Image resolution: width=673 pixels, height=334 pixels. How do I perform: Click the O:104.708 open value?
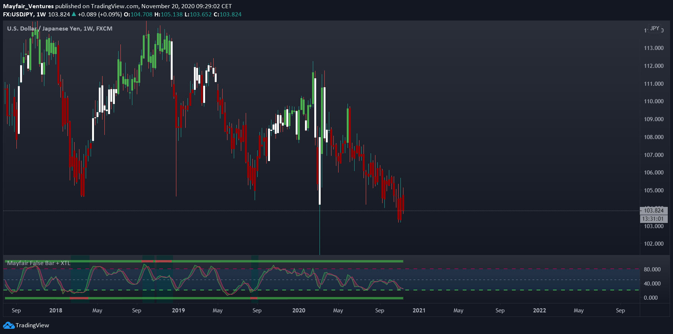138,14
